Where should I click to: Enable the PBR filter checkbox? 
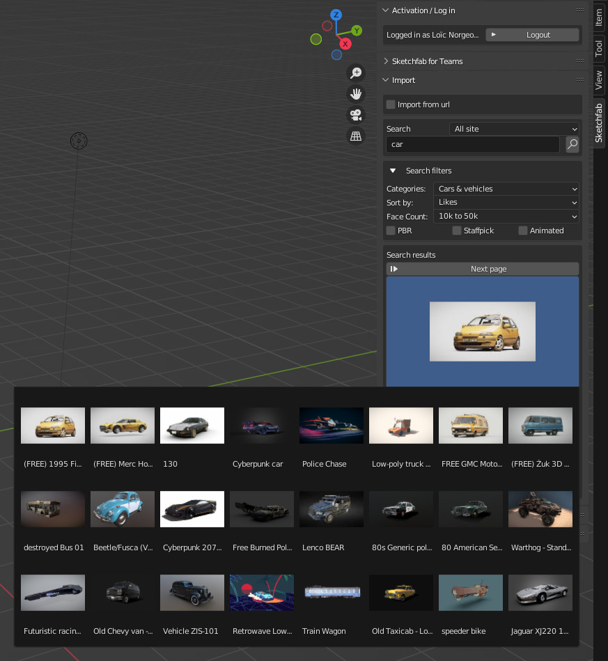(391, 231)
